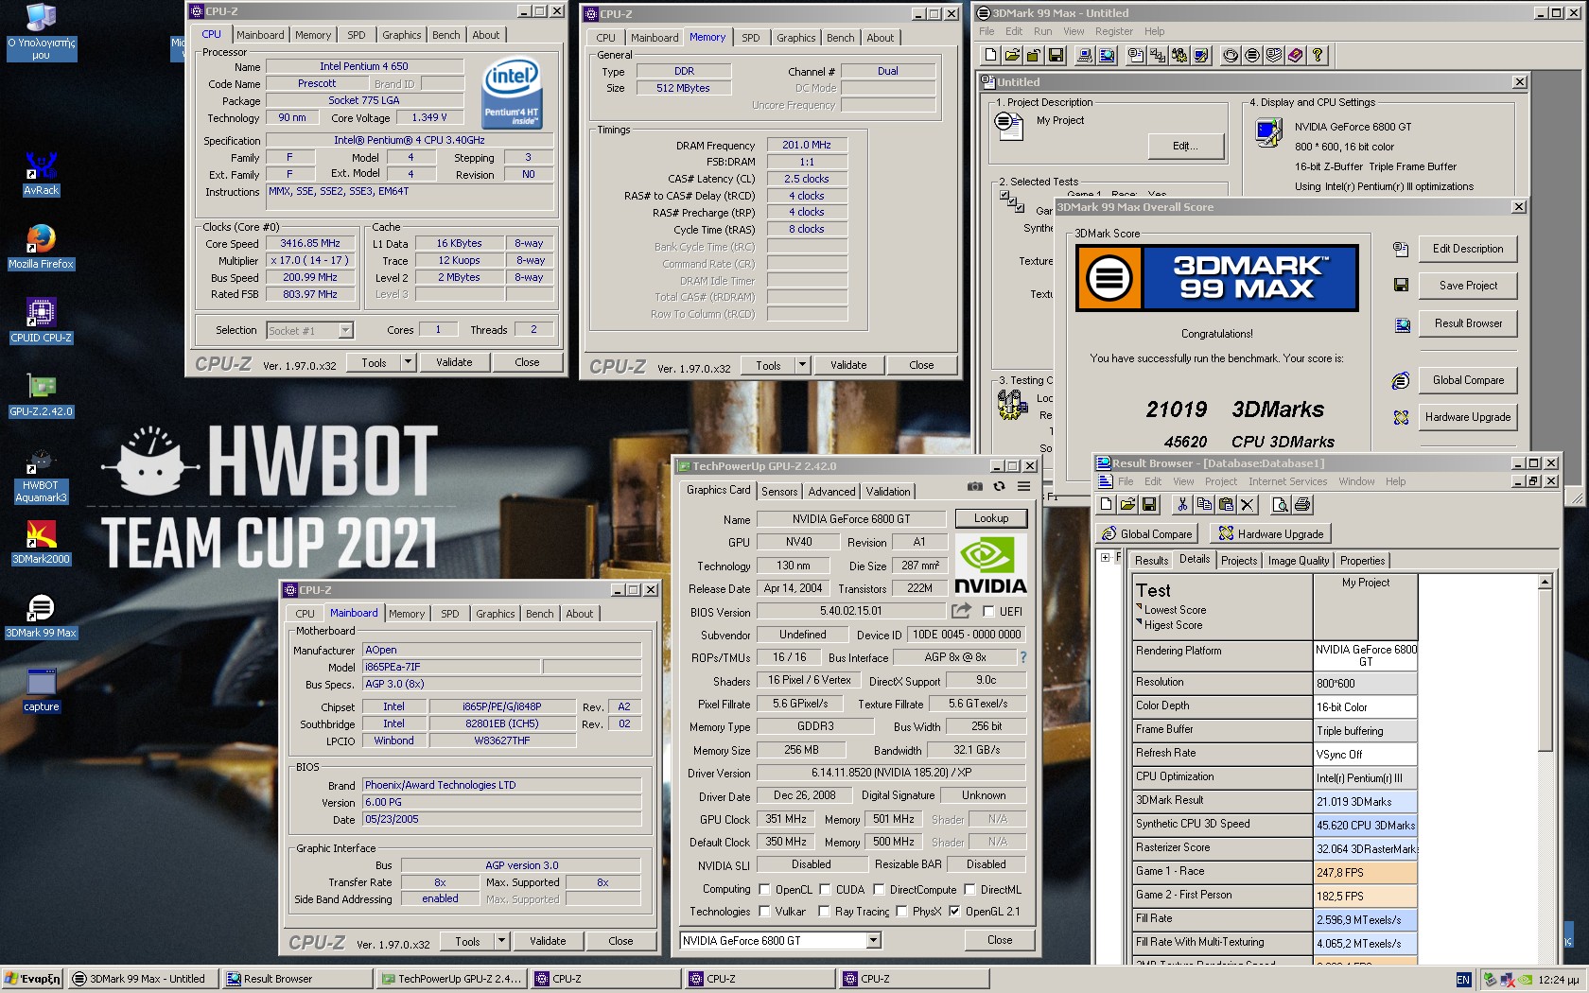Click the open folder icon in 3DMark 99 Max toolbar
Viewport: 1589px width, 993px height.
click(1012, 56)
